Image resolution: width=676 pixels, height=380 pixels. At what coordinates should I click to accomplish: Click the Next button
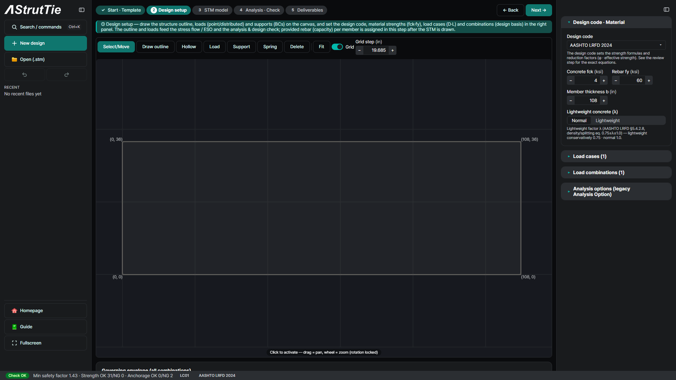(x=539, y=10)
